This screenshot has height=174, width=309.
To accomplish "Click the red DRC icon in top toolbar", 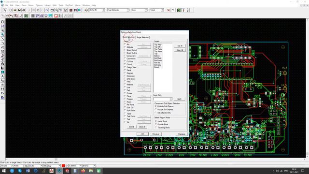I will coord(169,10).
